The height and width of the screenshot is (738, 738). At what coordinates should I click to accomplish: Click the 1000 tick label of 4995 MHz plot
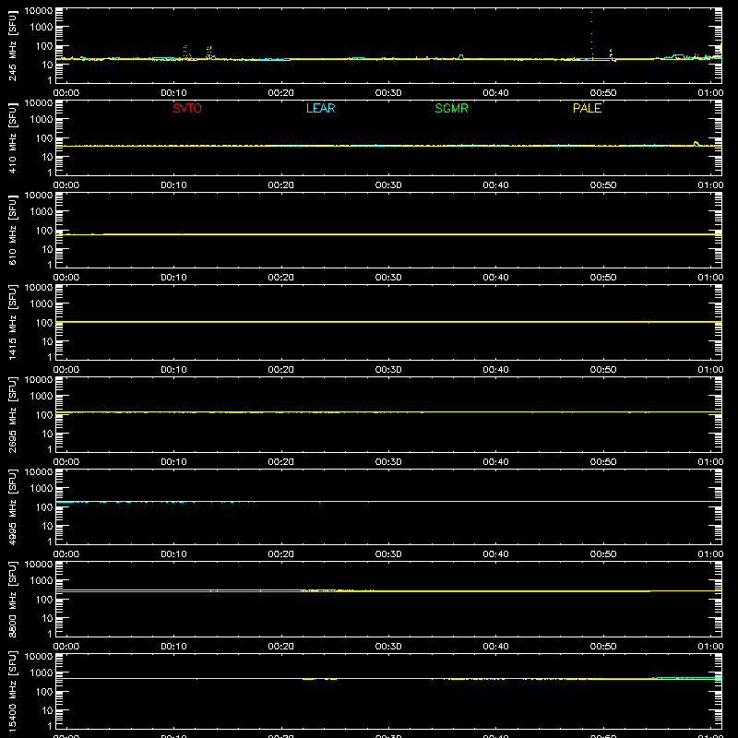(42, 489)
